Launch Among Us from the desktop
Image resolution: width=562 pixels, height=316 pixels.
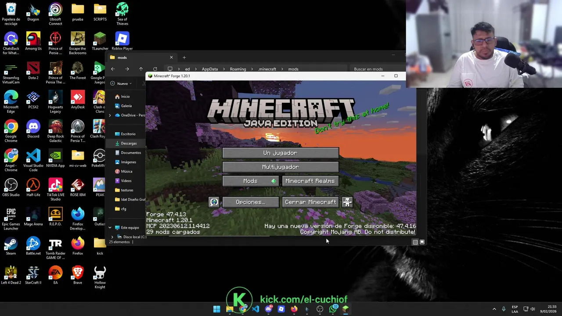(x=33, y=42)
